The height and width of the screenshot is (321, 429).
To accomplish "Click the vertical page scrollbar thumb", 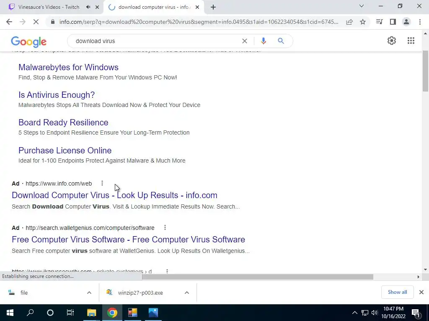I will click(425, 71).
